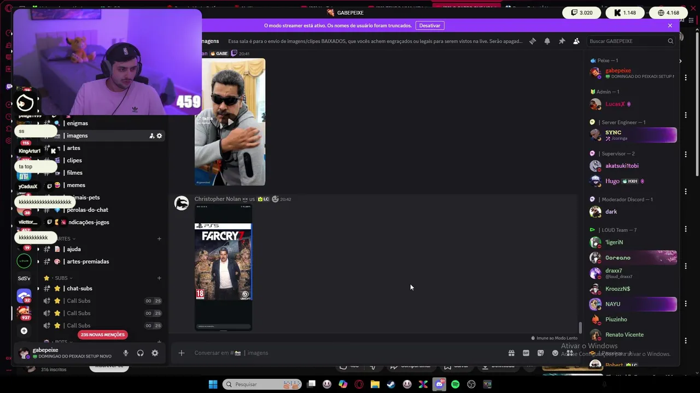Add a channel to the SUBS category
The height and width of the screenshot is (393, 700).
[x=159, y=278]
